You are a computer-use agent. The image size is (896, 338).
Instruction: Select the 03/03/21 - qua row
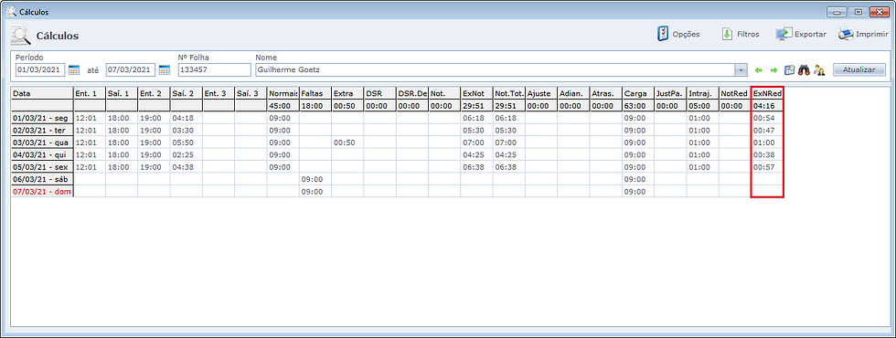42,143
